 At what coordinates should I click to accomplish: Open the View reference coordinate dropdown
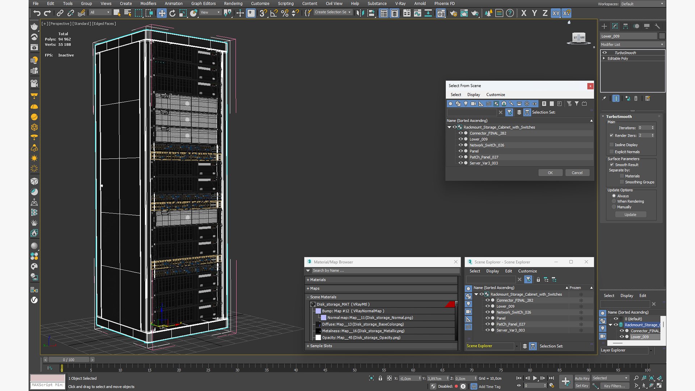click(x=210, y=12)
